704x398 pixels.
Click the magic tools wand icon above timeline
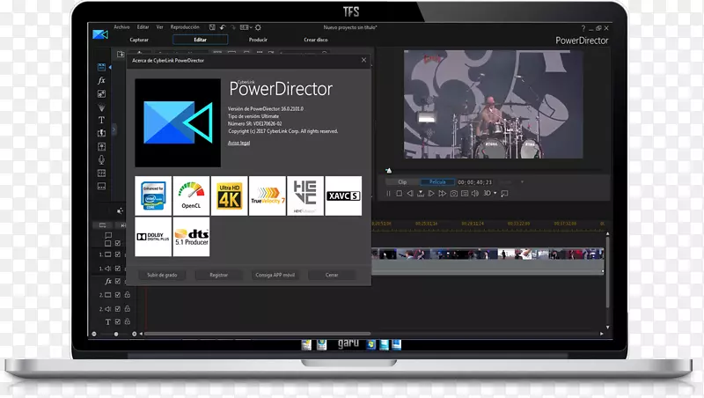120,210
